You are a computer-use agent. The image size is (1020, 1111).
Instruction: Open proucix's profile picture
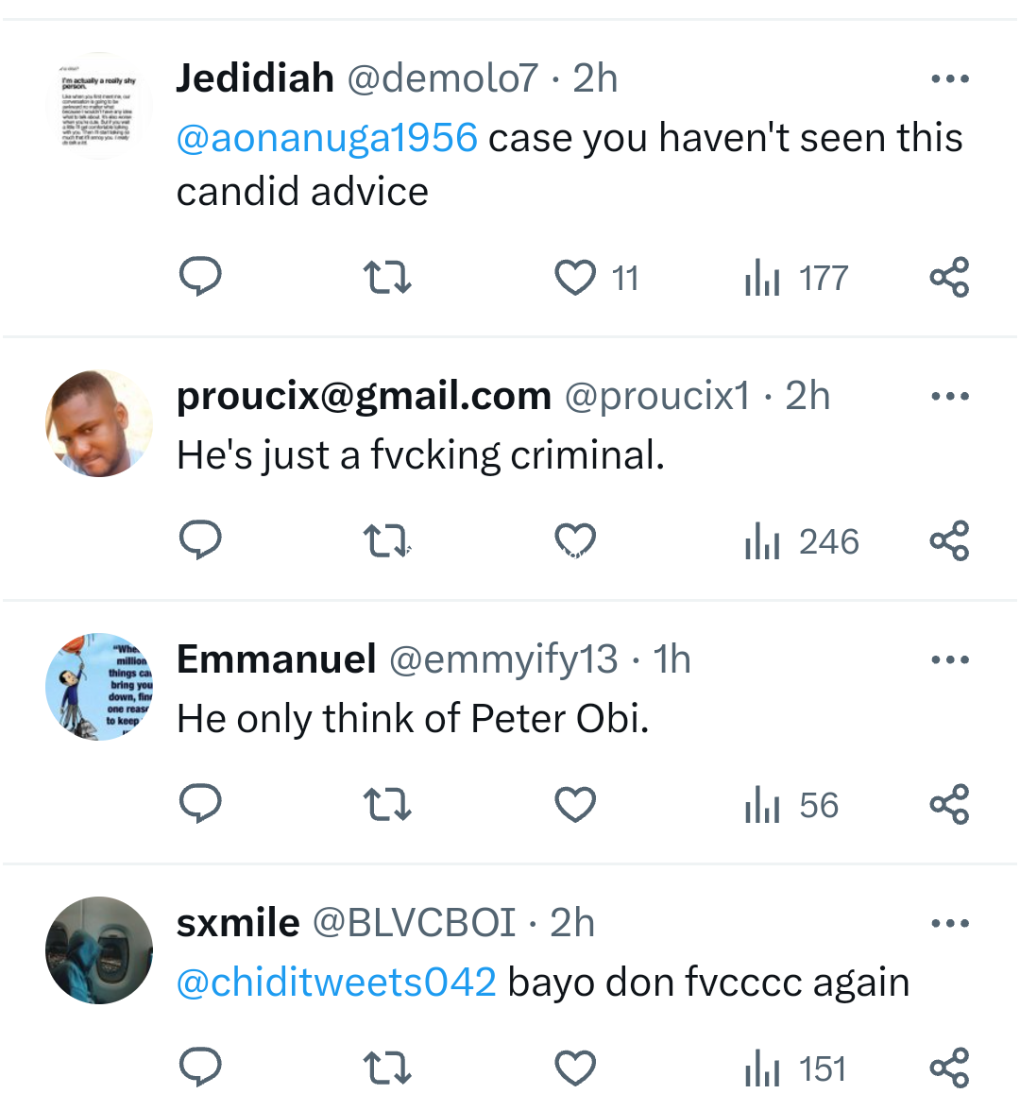click(99, 423)
